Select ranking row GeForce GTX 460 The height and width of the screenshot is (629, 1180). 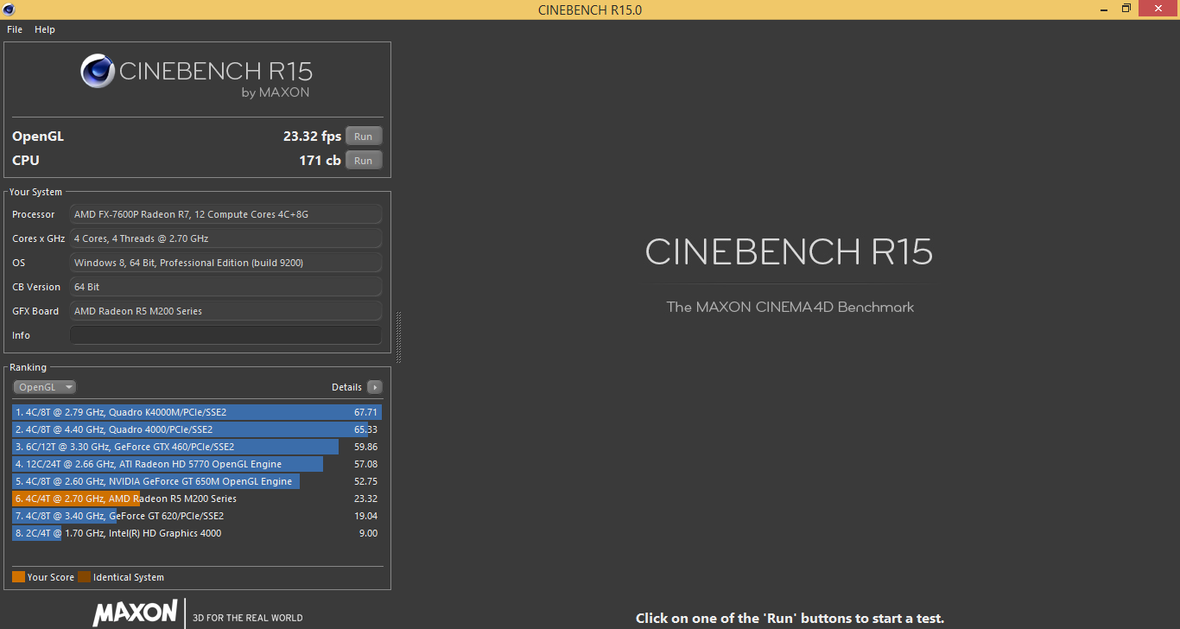click(197, 447)
